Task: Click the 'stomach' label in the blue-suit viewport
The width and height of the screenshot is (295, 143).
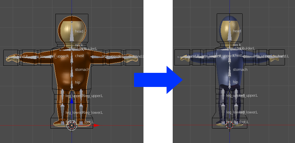Action: coord(240,69)
